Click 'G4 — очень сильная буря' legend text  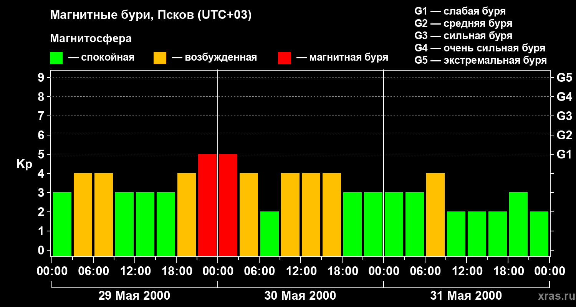tap(480, 48)
